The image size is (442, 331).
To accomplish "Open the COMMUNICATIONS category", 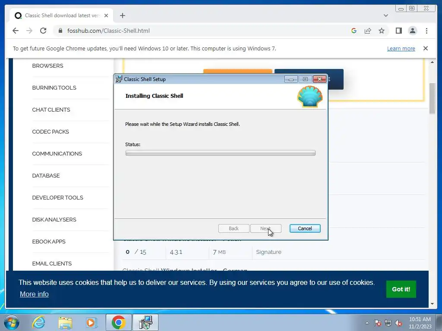I will pyautogui.click(x=57, y=154).
